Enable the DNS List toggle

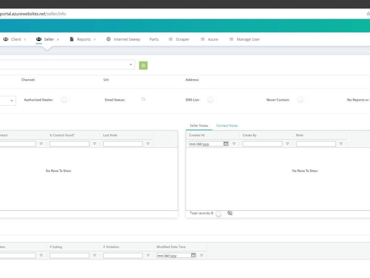[212, 99]
